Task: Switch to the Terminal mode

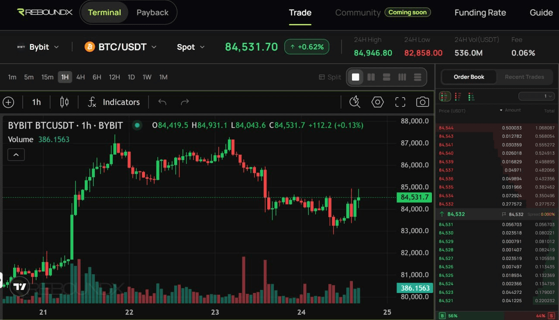Action: [x=105, y=13]
